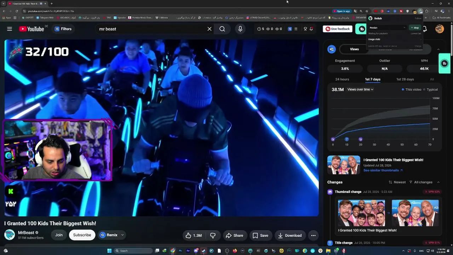Toggle the 'This video' chart series

click(412, 90)
